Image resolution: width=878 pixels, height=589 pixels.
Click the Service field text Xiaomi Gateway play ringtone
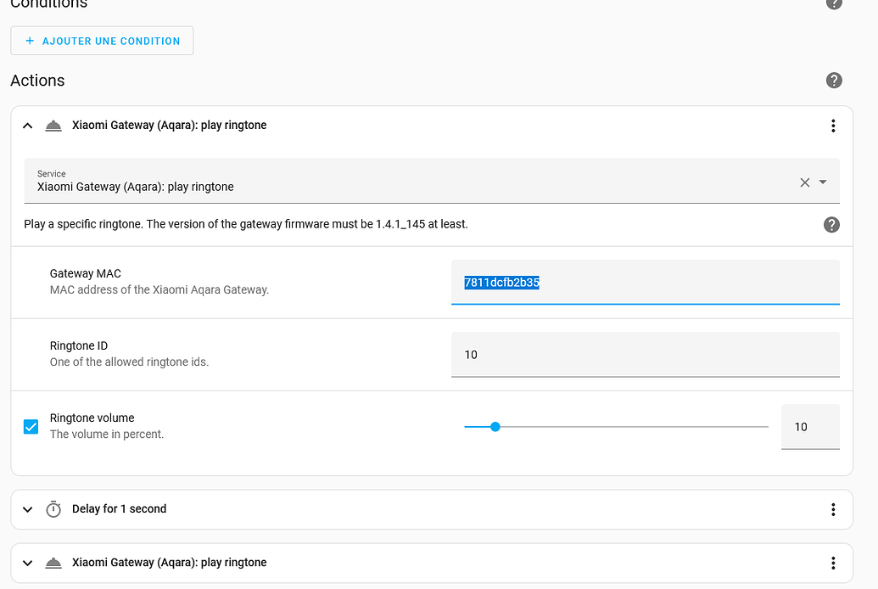[x=136, y=187]
